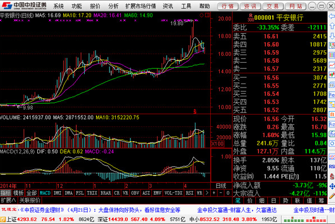Open the 分析 menu
This screenshot has width=335, height=224.
(x=113, y=6)
